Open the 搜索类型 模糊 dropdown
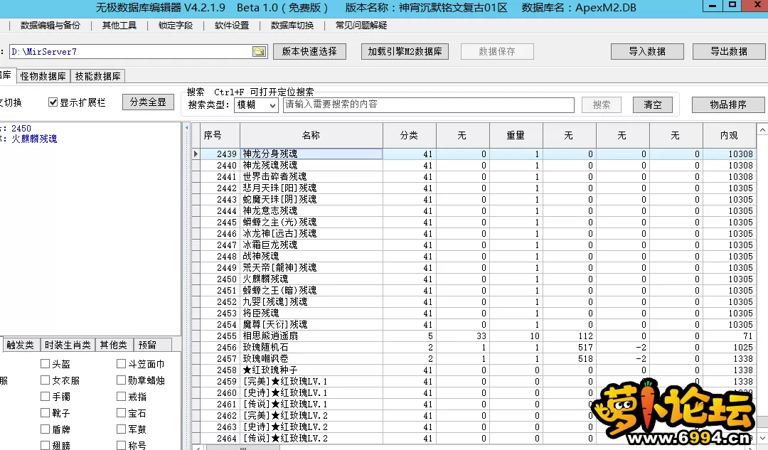 (x=256, y=105)
